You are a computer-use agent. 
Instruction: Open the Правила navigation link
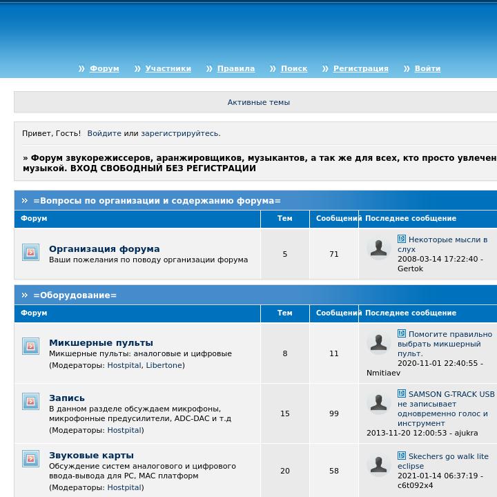click(x=236, y=68)
